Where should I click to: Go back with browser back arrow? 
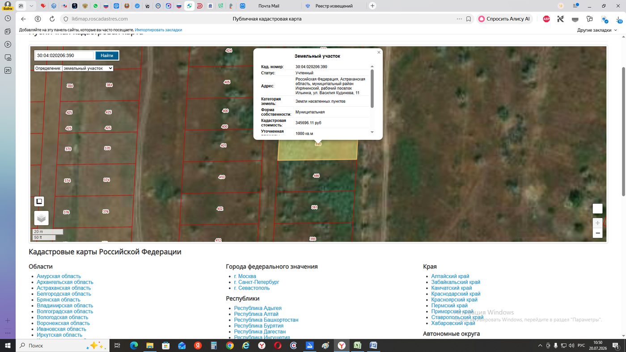(x=24, y=19)
